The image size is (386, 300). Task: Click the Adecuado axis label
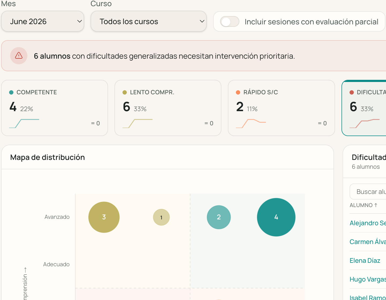[x=56, y=264]
